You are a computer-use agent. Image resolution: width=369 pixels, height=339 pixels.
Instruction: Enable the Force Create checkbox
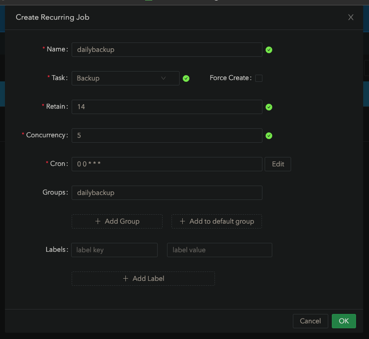259,78
